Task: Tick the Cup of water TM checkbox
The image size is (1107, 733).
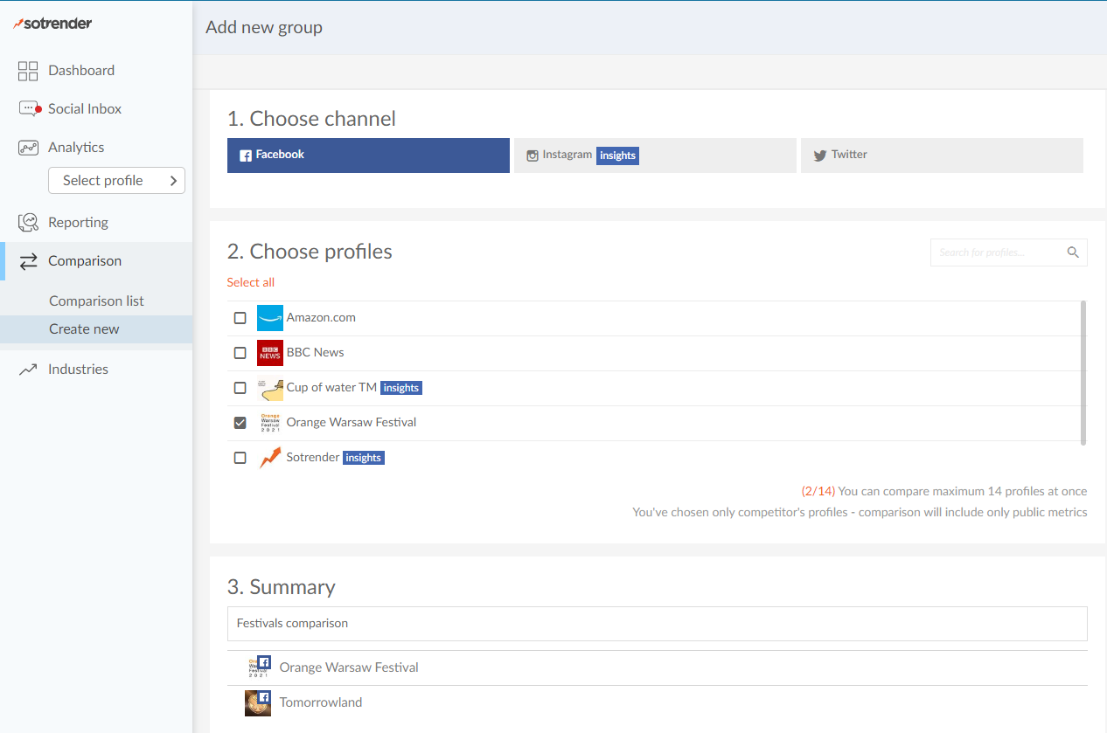Action: [x=240, y=388]
